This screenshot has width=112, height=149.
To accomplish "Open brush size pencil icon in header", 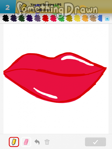I will [23, 7].
